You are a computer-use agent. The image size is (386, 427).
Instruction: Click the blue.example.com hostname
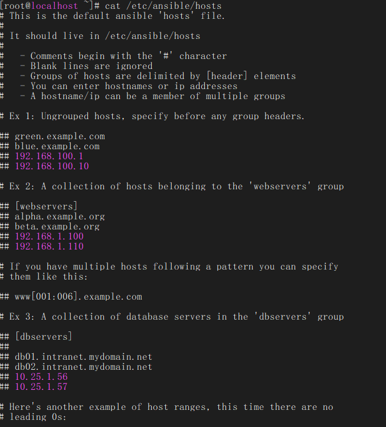[x=57, y=146]
